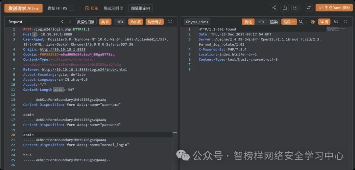Toggle the 强制 HTTPS checkbox
Viewport: 355px width, 170px height.
point(72,8)
